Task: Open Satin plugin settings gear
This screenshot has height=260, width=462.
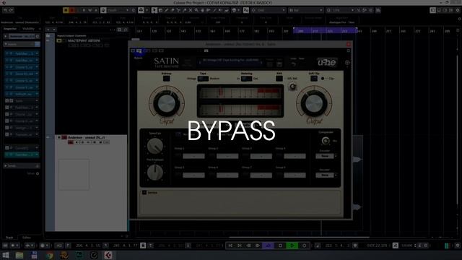Action: point(347,63)
